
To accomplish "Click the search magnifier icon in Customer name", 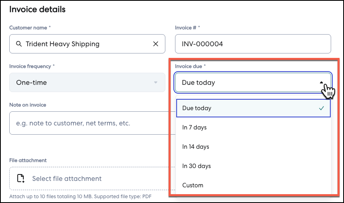I will pos(19,44).
